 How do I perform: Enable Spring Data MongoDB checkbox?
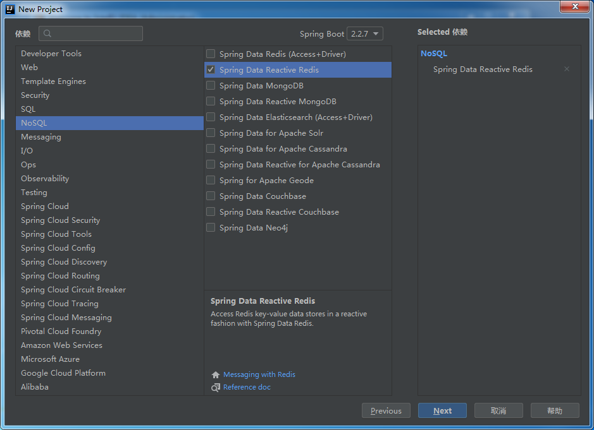[x=211, y=85]
